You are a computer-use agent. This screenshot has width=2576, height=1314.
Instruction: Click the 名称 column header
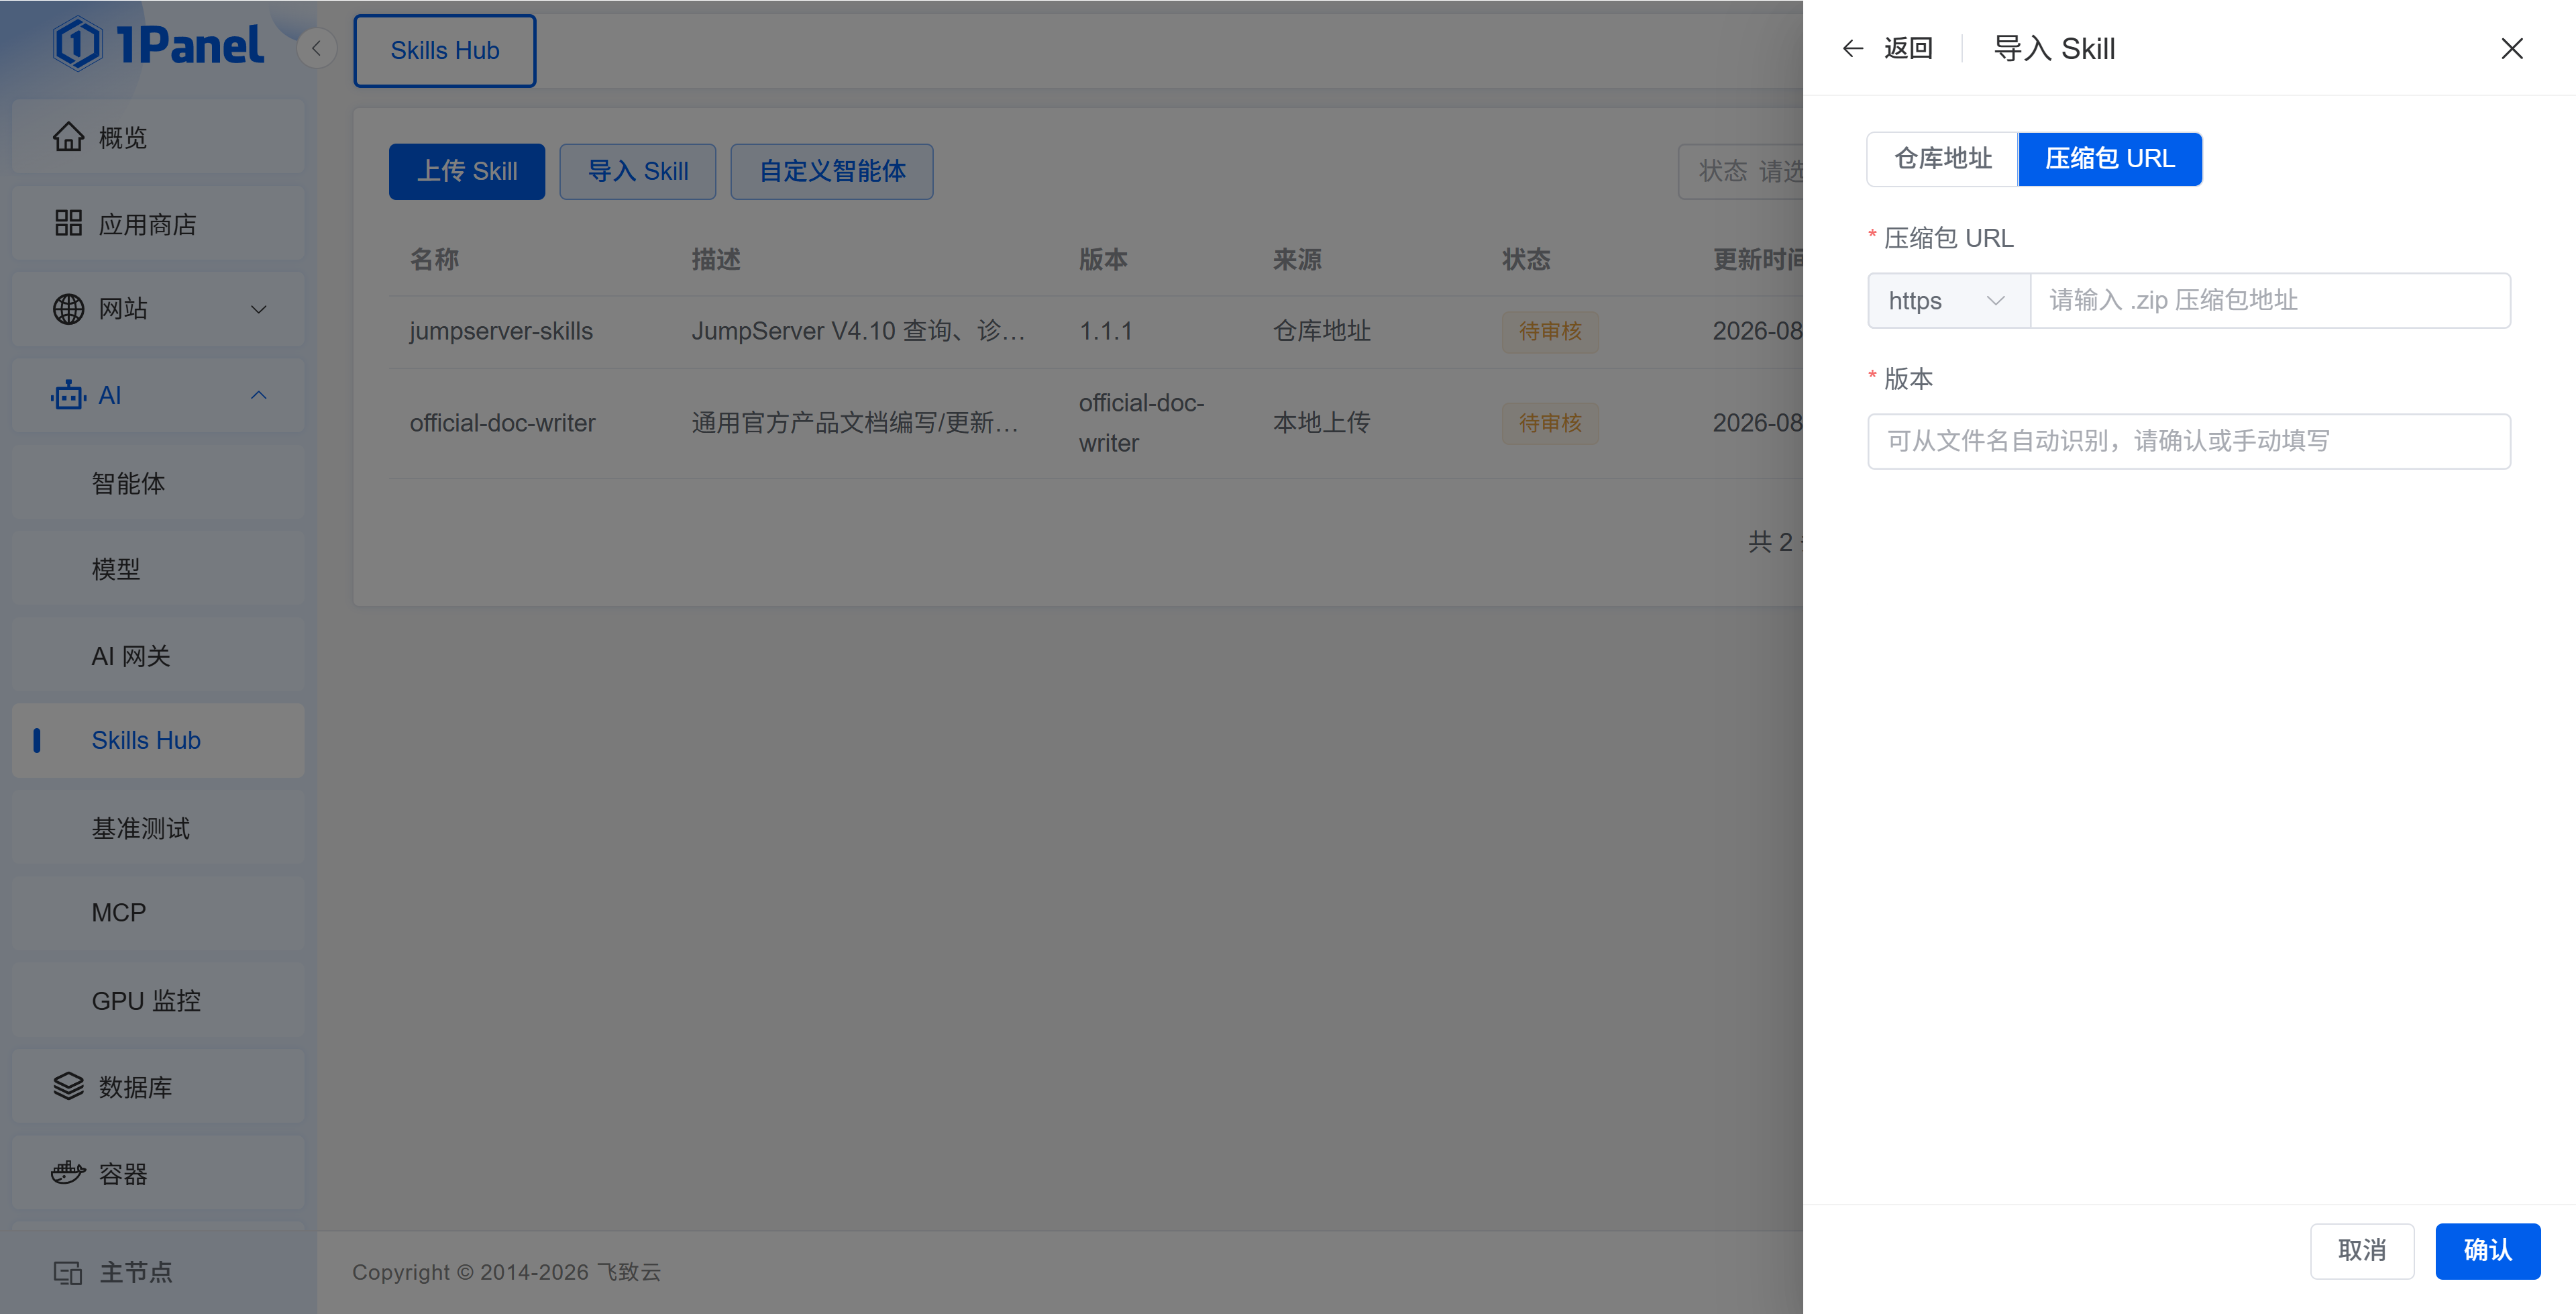pos(434,260)
